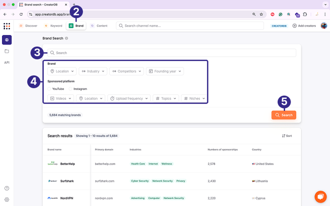Click the Privacy industry tag
330x206 pixels.
click(181, 181)
